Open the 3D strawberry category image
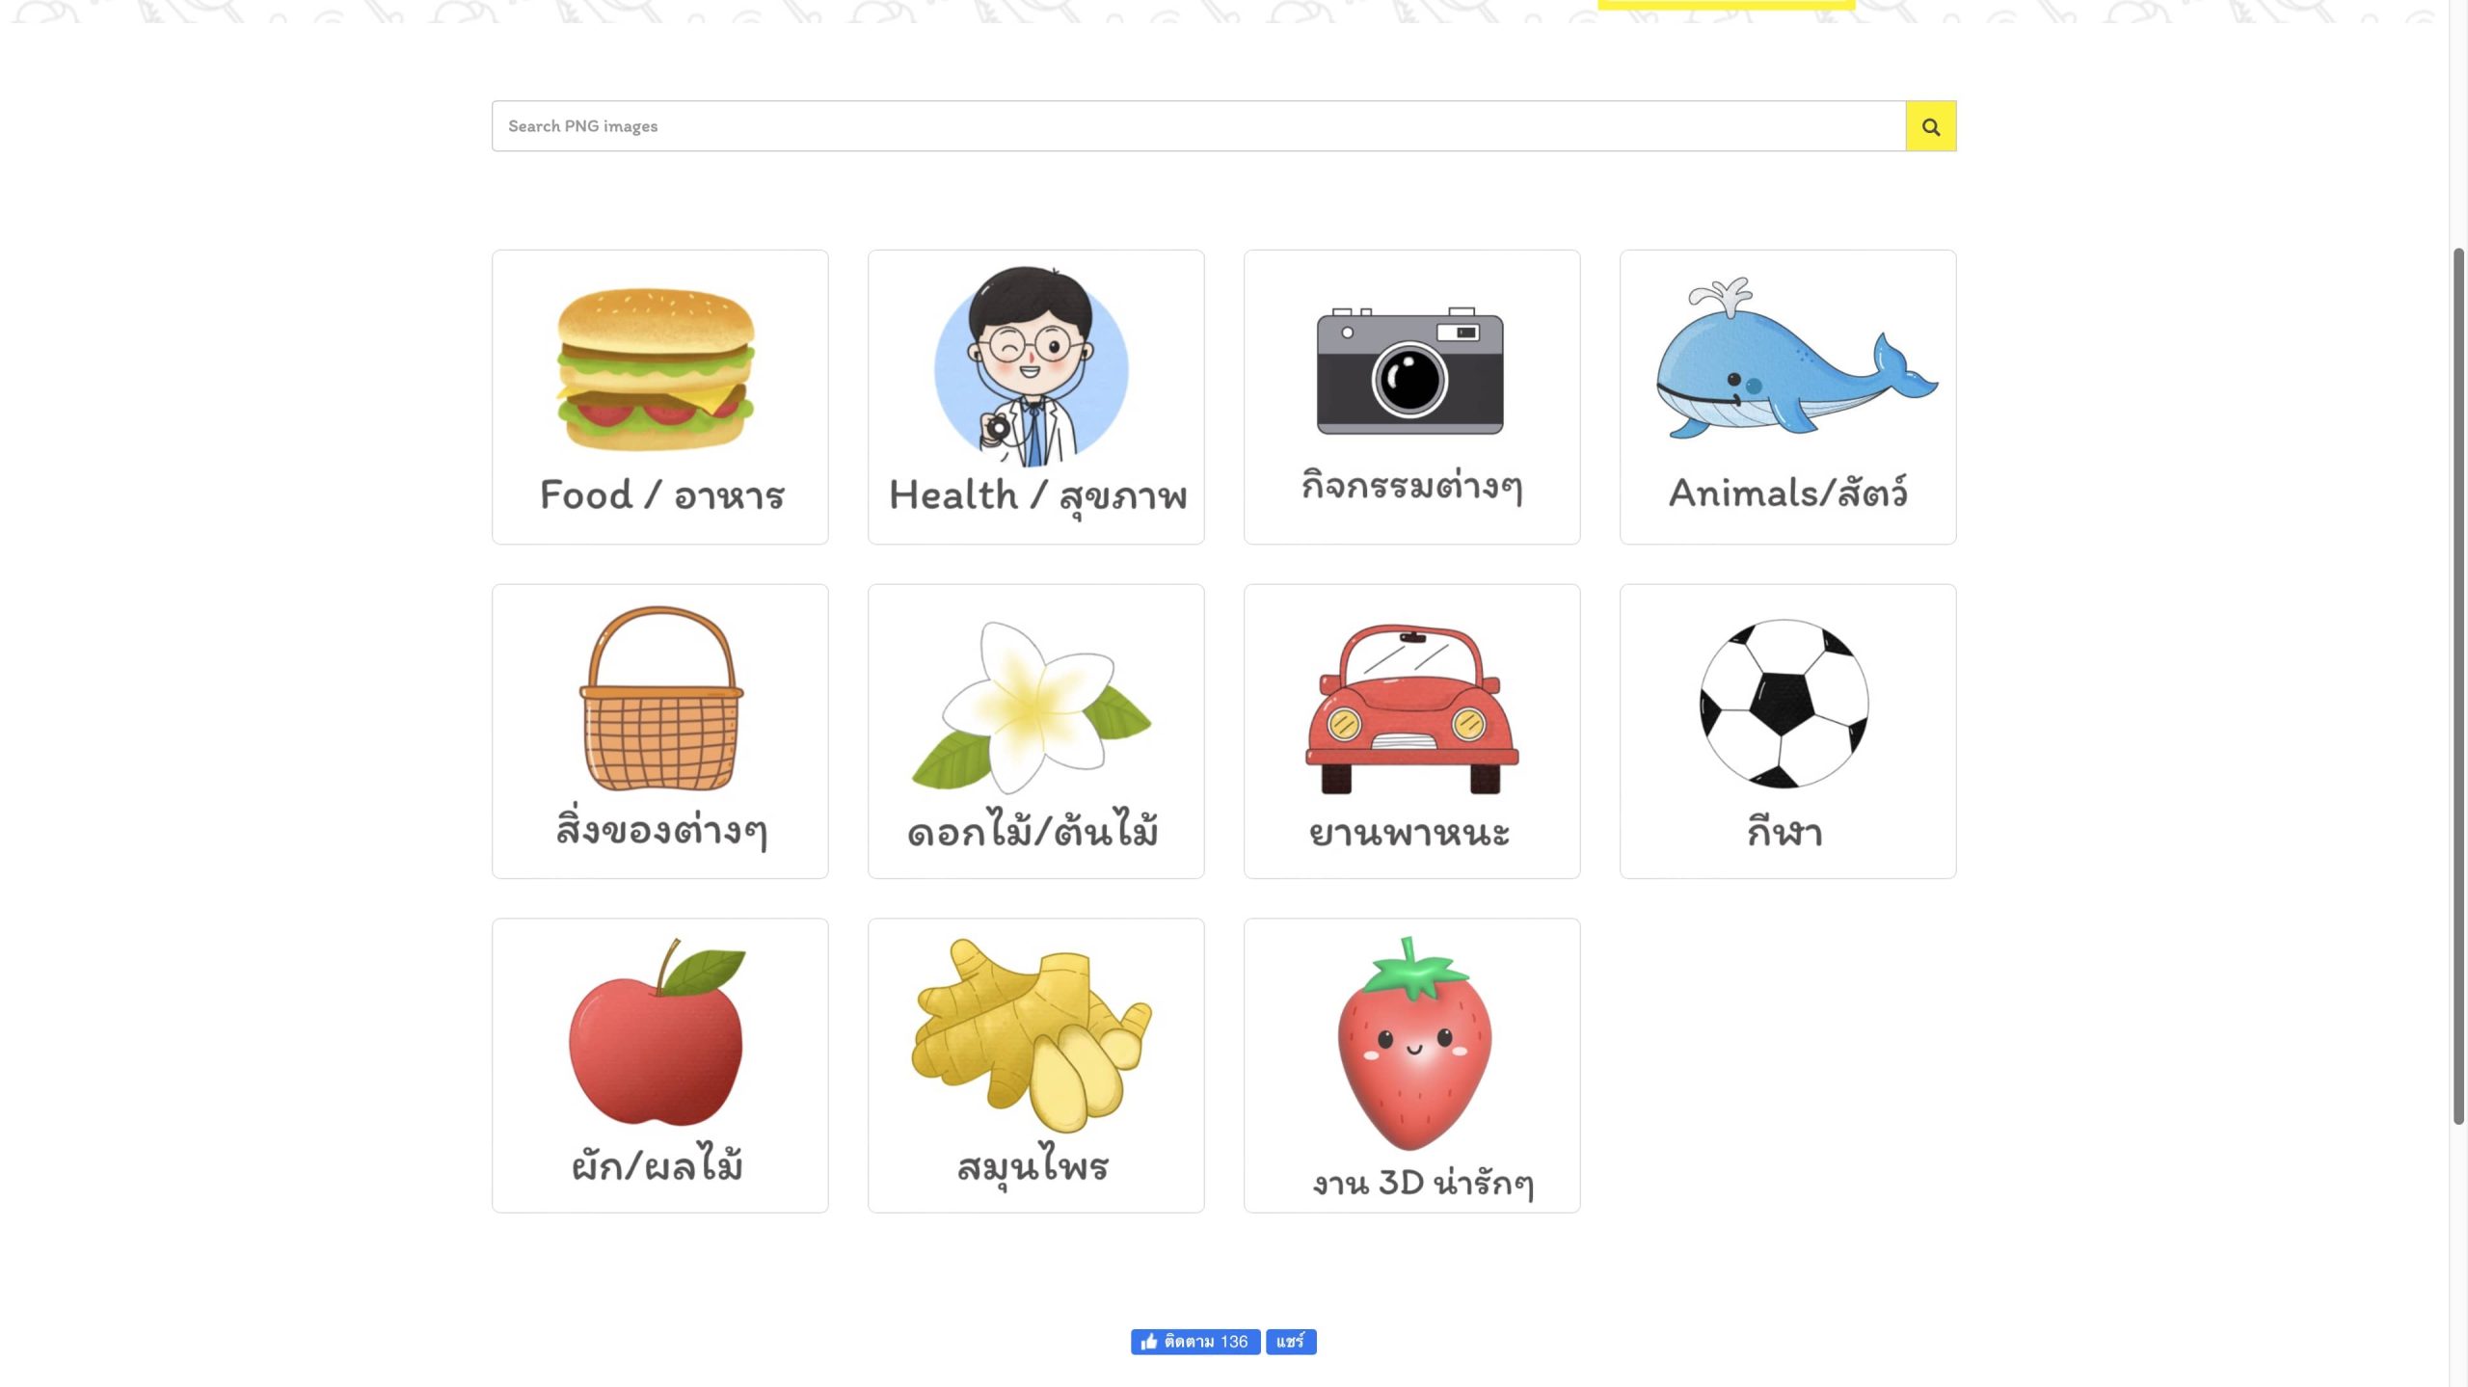Image resolution: width=2468 pixels, height=1387 pixels. click(1413, 1044)
